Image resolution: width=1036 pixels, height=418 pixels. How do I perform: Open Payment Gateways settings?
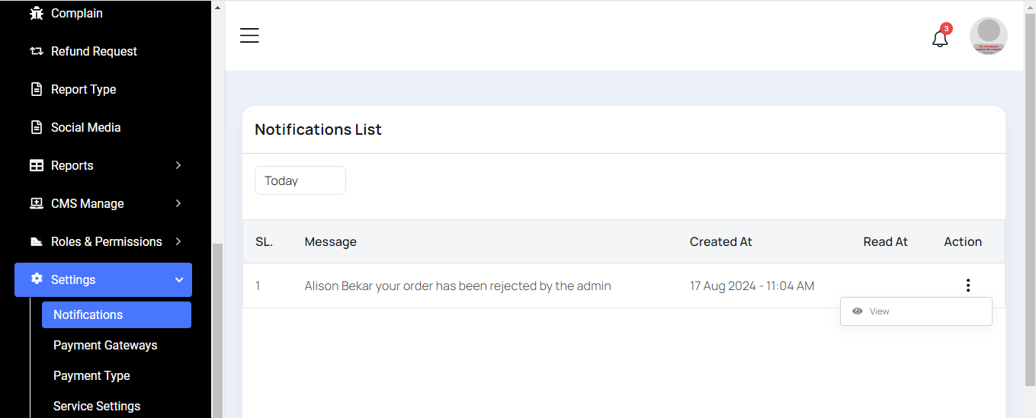(x=105, y=345)
